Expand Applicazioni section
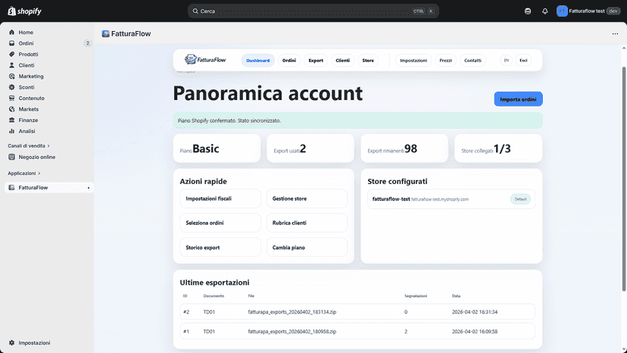 point(24,173)
